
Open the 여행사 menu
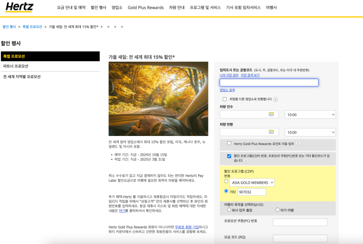pyautogui.click(x=271, y=7)
